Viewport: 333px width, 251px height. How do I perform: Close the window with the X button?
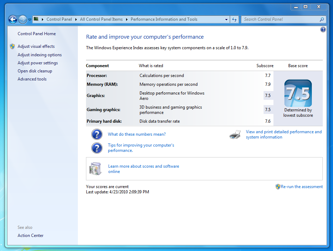319,7
